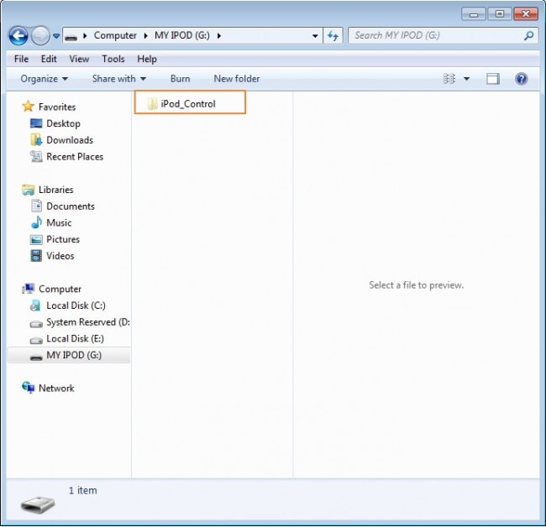Select Computer in the navigation pane
Viewport: 546px width, 527px height.
point(60,289)
